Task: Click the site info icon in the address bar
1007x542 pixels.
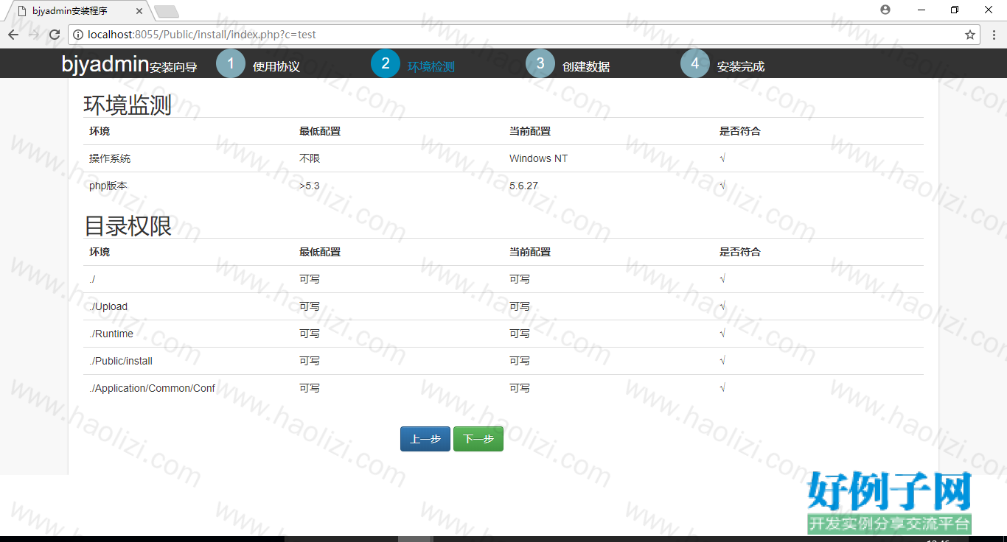Action: [77, 35]
